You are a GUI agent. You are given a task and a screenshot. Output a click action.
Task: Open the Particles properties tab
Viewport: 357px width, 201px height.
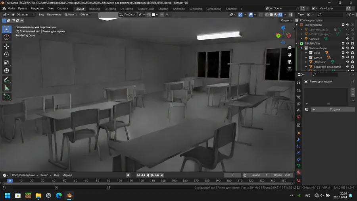click(299, 146)
